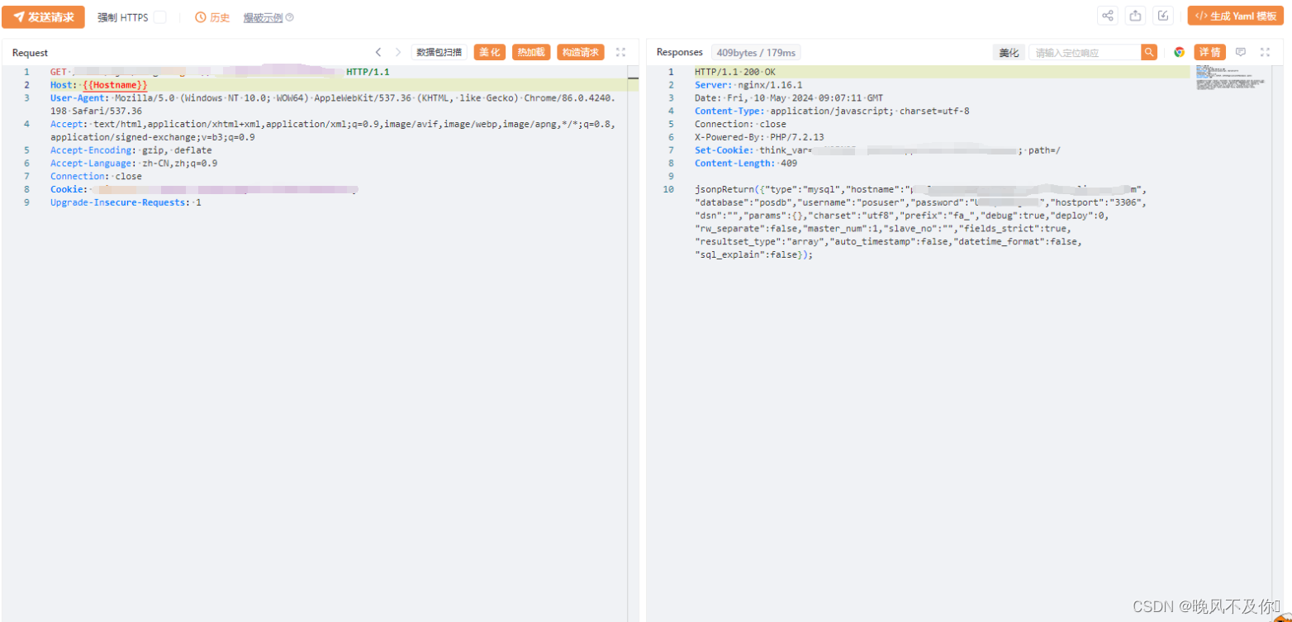Toggle the 强制 HTTPS checkbox
Screen dimensions: 1292x622
160,17
